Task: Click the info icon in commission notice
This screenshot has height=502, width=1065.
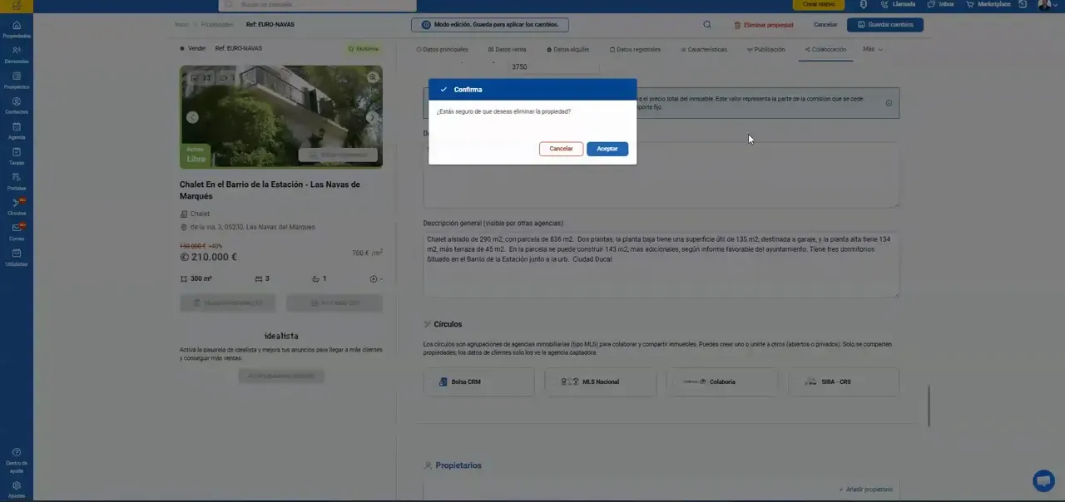Action: [x=889, y=103]
